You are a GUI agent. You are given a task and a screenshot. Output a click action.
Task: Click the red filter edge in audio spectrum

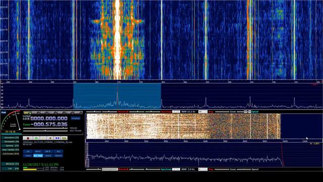click(283, 155)
